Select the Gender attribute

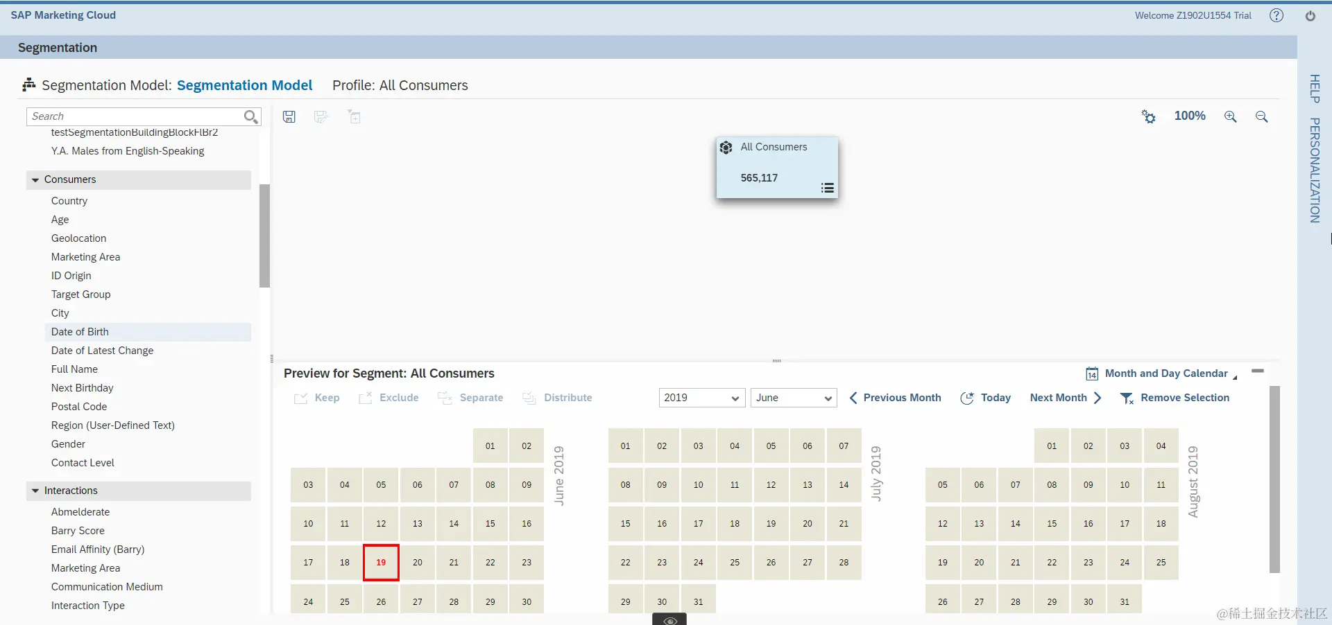click(x=68, y=444)
